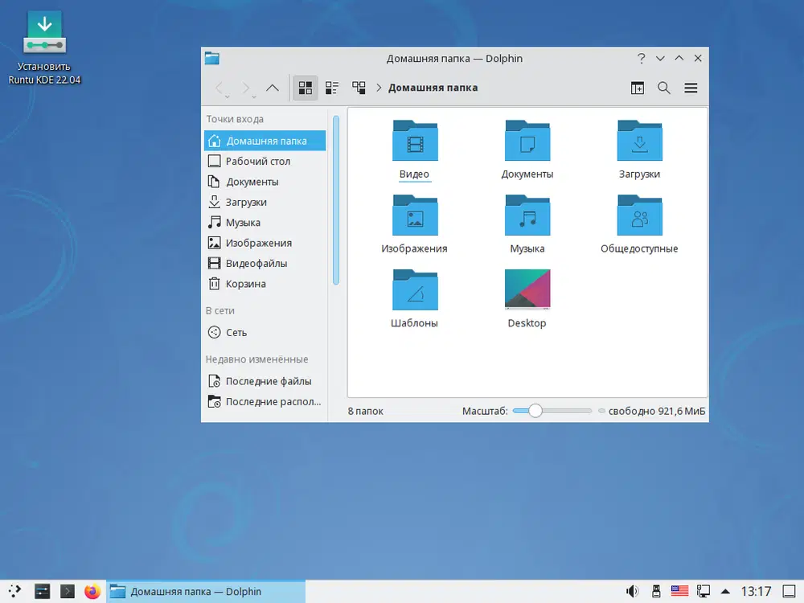The width and height of the screenshot is (804, 603).
Task: Click the Dolphin task in the taskbar
Action: click(x=206, y=591)
